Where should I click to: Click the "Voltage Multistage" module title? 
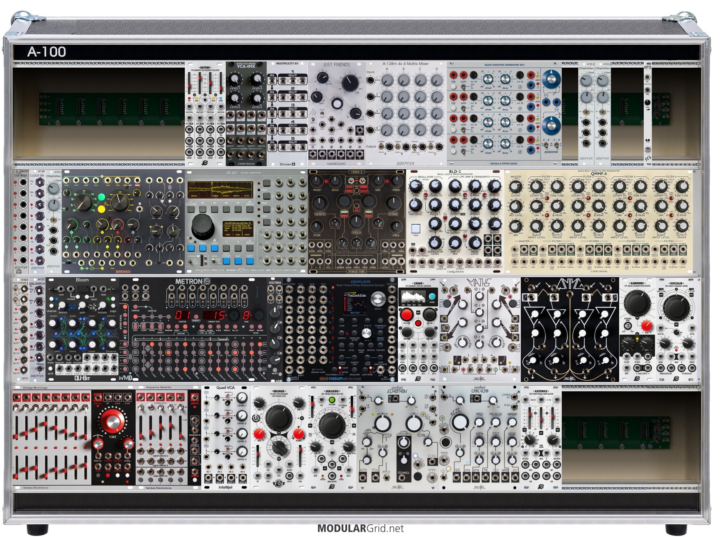pyautogui.click(x=35, y=388)
